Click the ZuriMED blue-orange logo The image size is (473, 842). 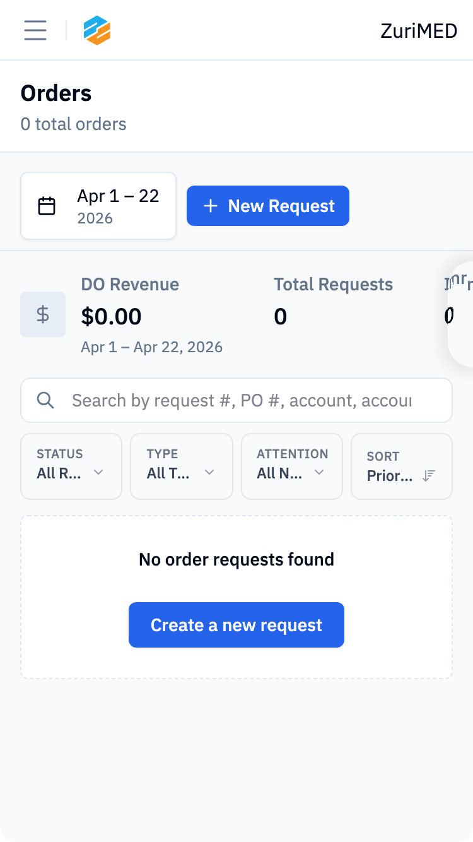97,30
